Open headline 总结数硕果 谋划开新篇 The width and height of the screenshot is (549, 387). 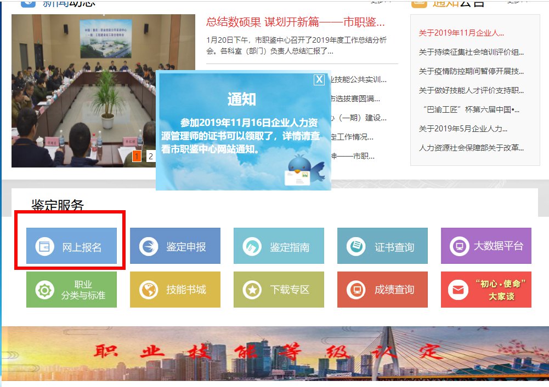click(x=295, y=22)
